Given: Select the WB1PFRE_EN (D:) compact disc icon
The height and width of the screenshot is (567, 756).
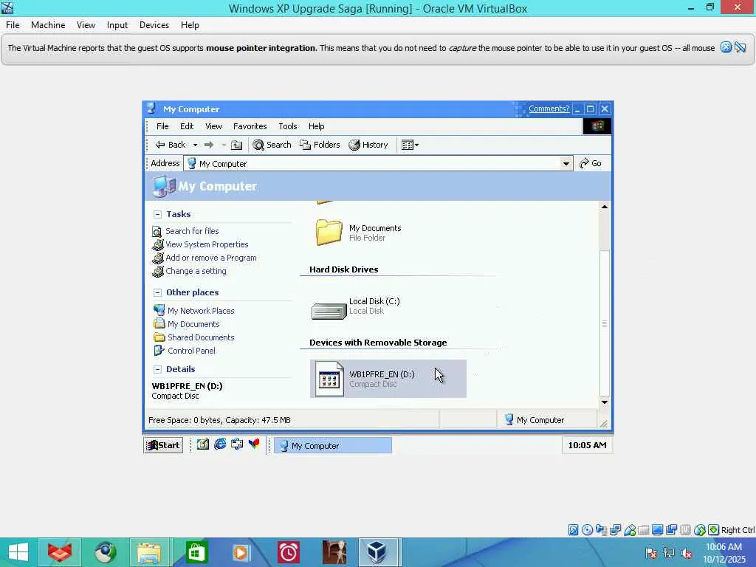Looking at the screenshot, I should (329, 379).
